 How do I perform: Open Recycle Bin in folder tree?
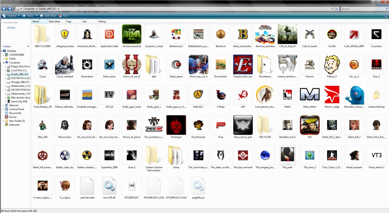13,113
